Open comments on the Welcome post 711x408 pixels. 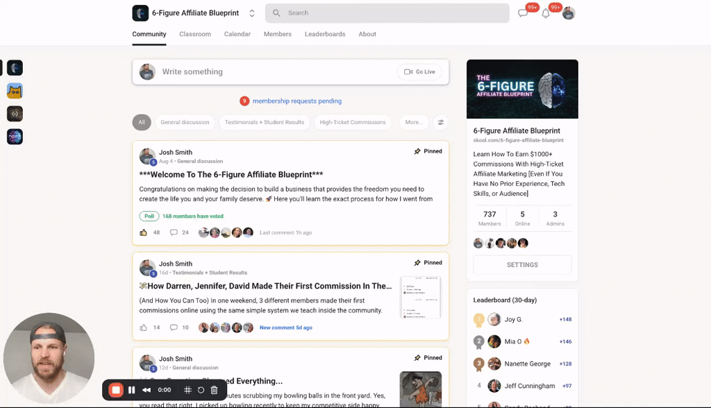click(174, 232)
